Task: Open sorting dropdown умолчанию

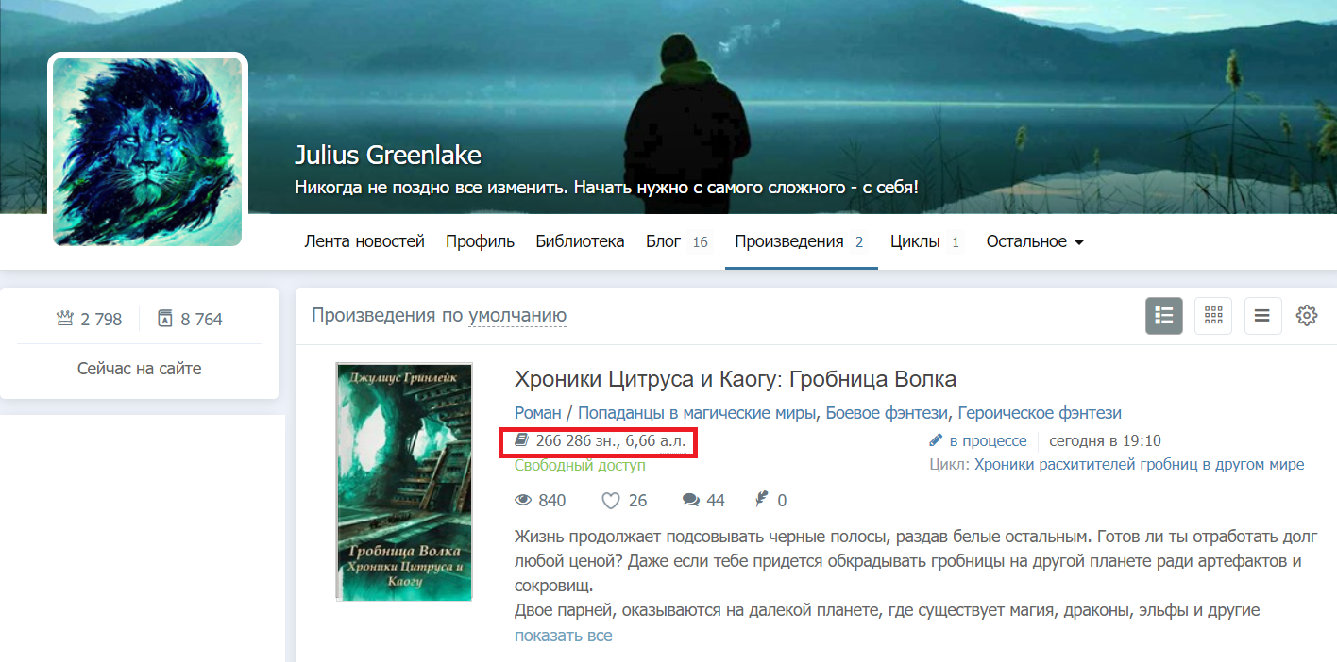Action: point(517,316)
